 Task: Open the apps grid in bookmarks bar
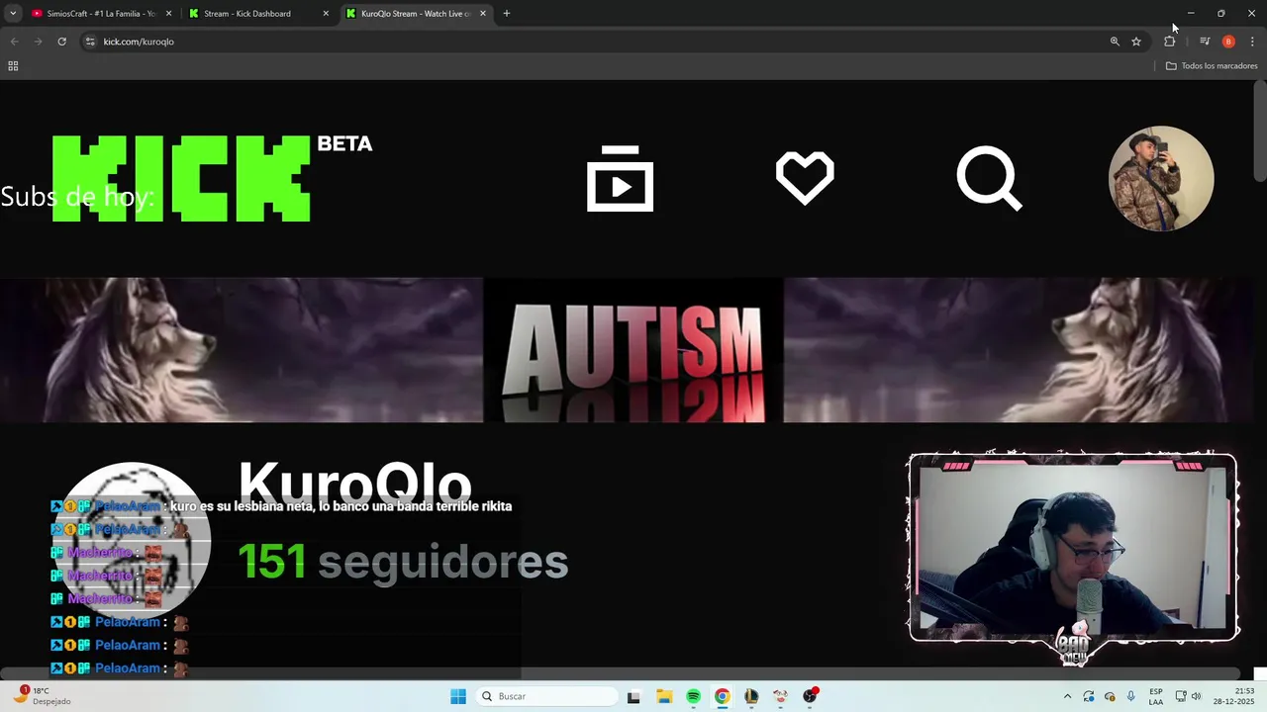point(13,66)
